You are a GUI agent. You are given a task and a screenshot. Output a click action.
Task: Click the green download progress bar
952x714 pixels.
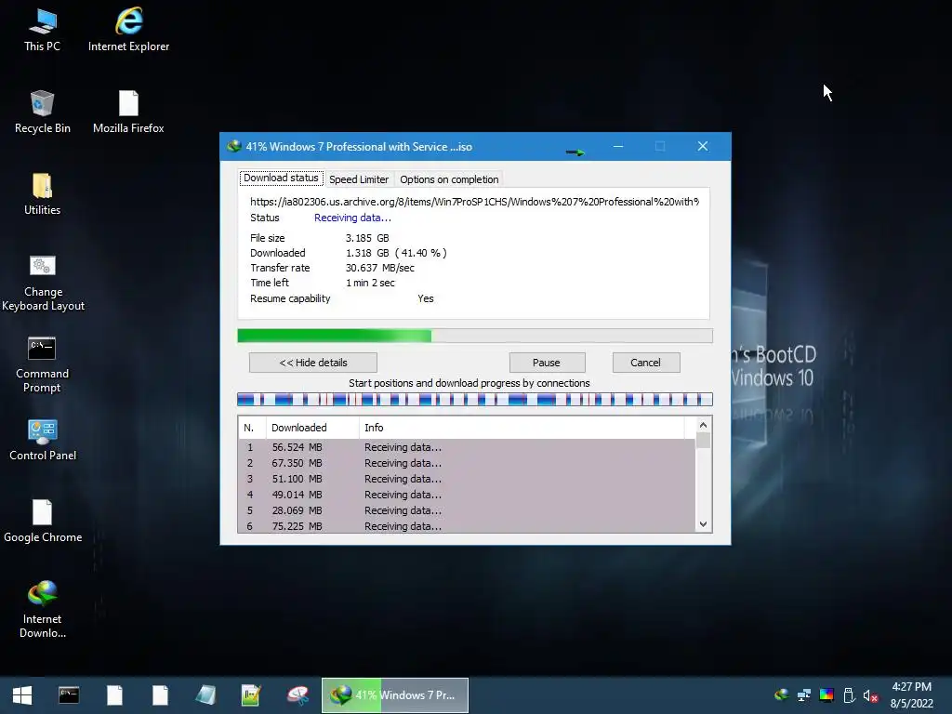pos(475,336)
